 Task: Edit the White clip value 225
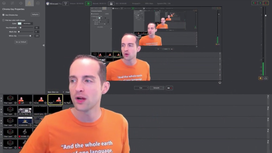point(37,36)
